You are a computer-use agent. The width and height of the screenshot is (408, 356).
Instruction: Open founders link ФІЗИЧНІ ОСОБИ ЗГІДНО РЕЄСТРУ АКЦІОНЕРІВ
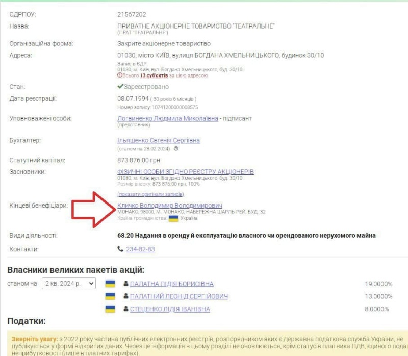coord(185,172)
